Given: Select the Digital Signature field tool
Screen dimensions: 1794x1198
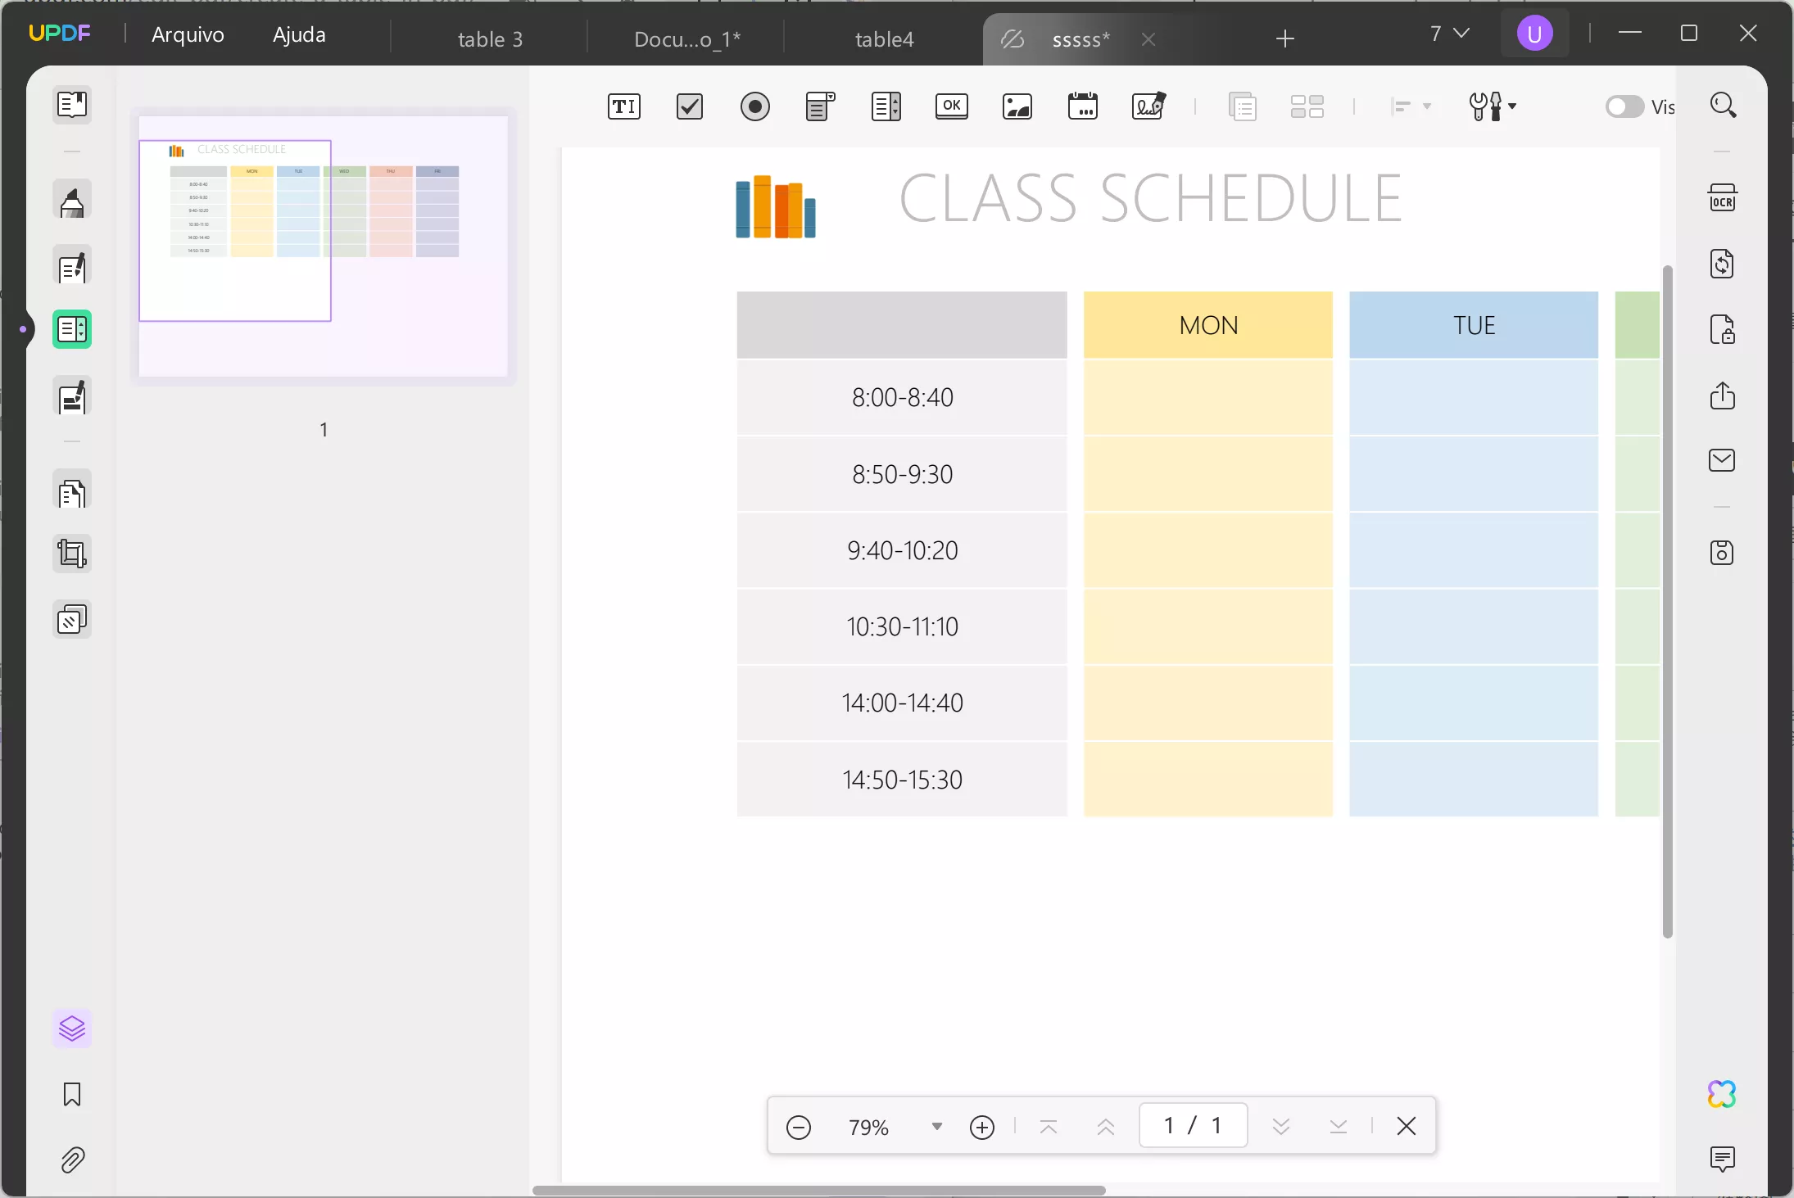Looking at the screenshot, I should click(1148, 106).
